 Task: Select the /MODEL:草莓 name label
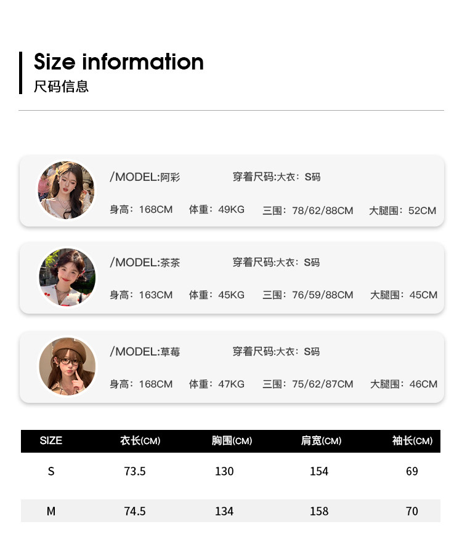tap(145, 352)
